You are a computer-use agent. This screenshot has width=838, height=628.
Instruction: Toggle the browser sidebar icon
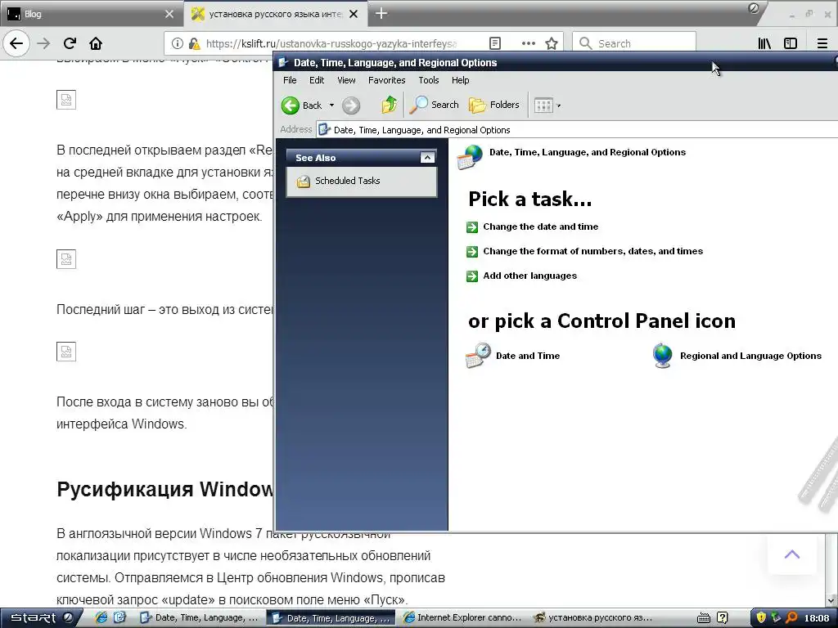[x=791, y=43]
